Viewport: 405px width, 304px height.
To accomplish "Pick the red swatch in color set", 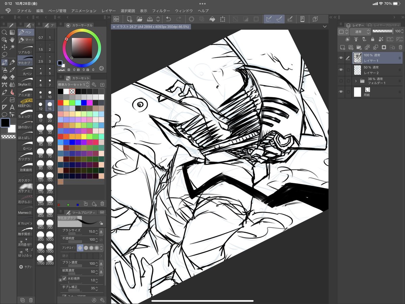I will [x=60, y=102].
